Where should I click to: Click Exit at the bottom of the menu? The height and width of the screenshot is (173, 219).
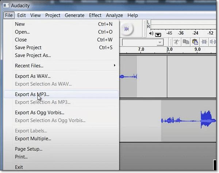click(x=19, y=167)
